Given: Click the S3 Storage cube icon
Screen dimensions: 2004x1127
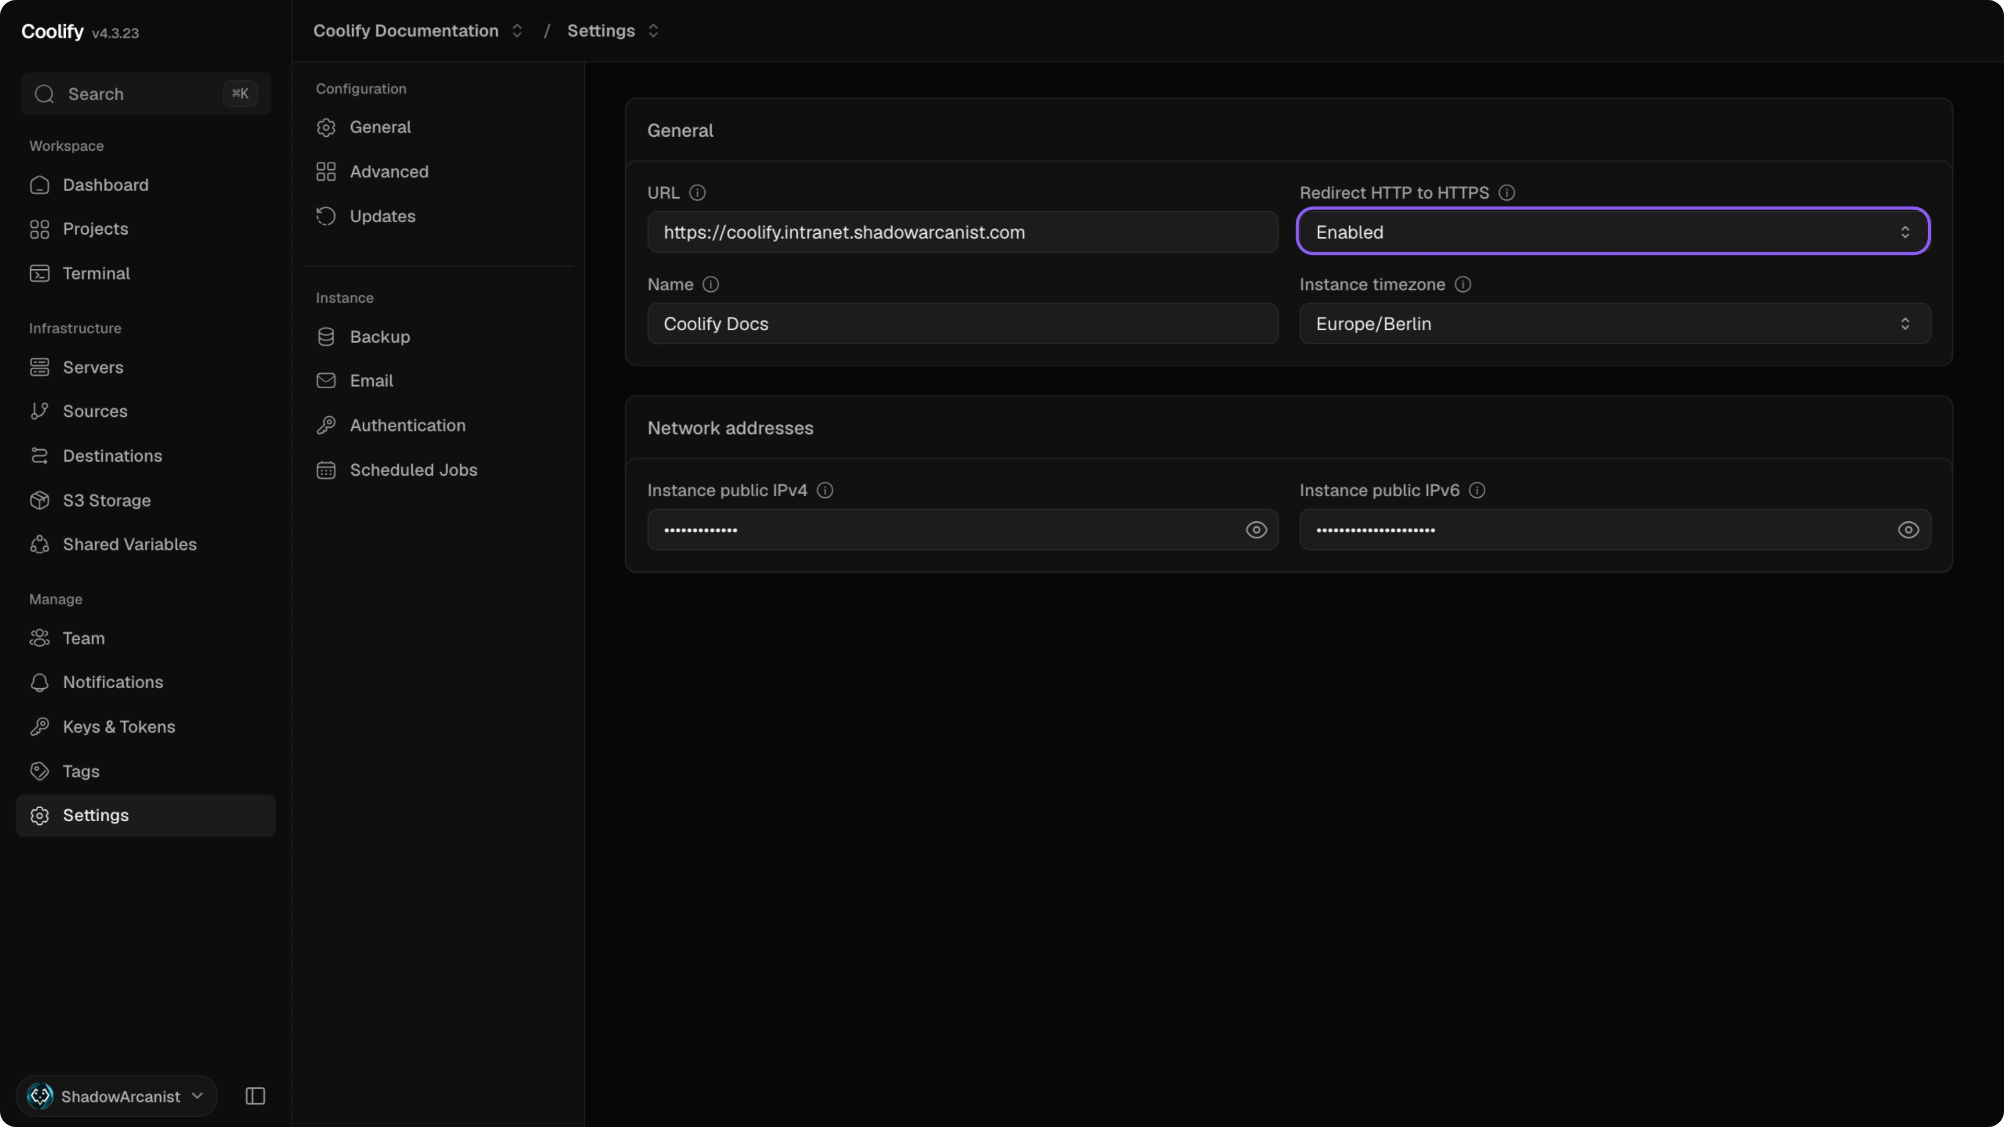Looking at the screenshot, I should 39,500.
